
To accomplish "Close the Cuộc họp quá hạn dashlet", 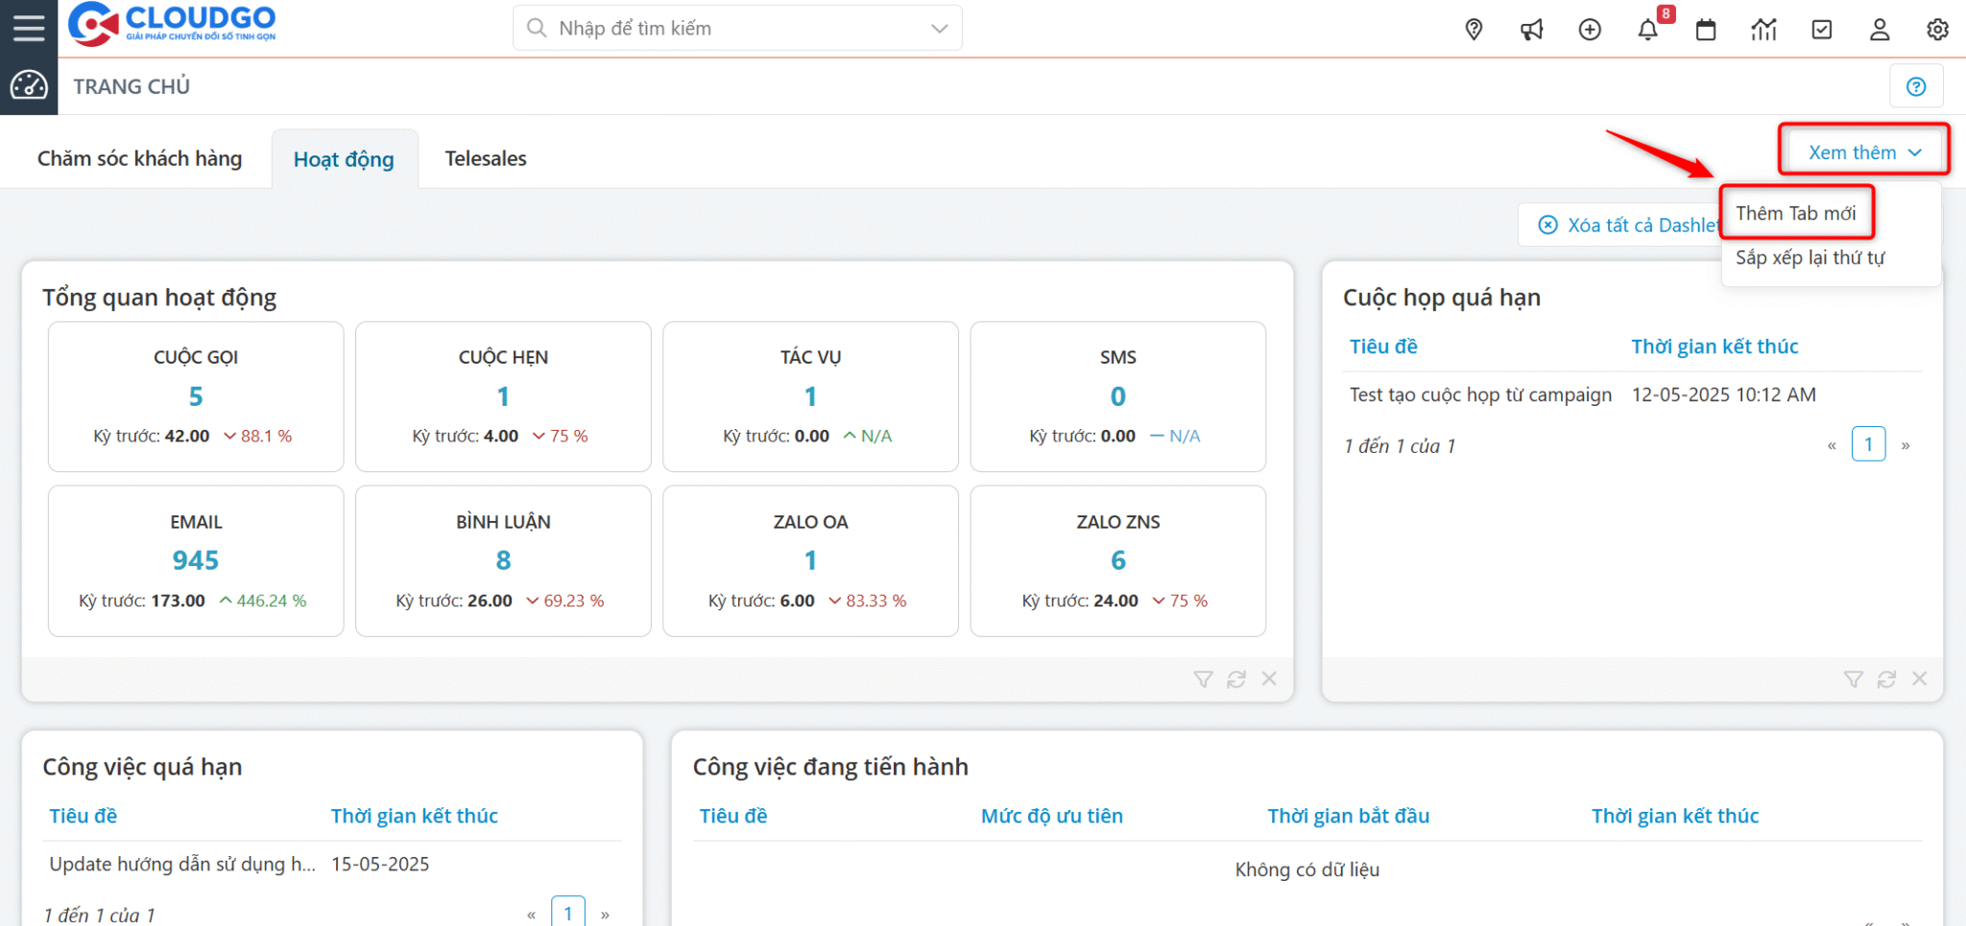I will pyautogui.click(x=1919, y=678).
